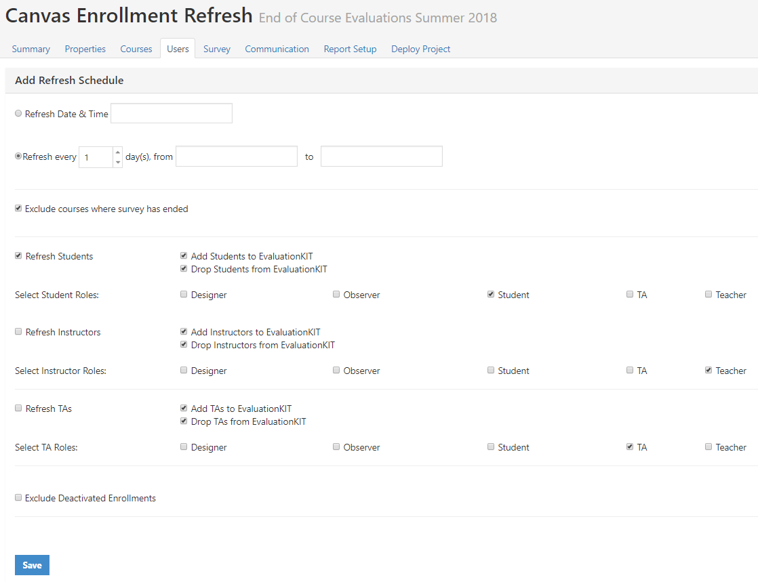Open the Summary tab

[31, 49]
